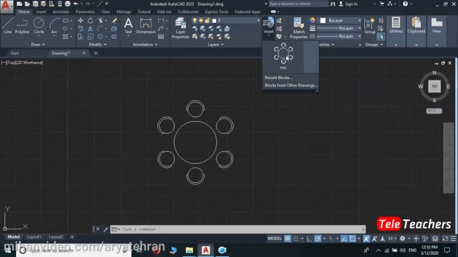Viewport: 458px width, 257px height.
Task: Click the Match Properties tool
Action: coord(298,28)
